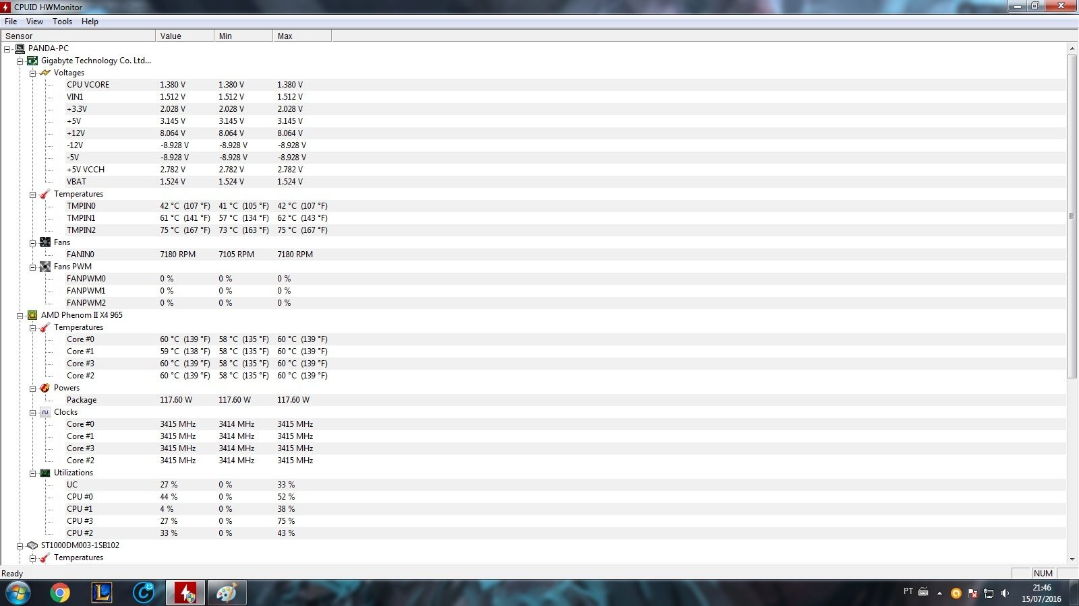The width and height of the screenshot is (1079, 606).
Task: Collapse the PANDA-PC root node
Action: click(7, 49)
